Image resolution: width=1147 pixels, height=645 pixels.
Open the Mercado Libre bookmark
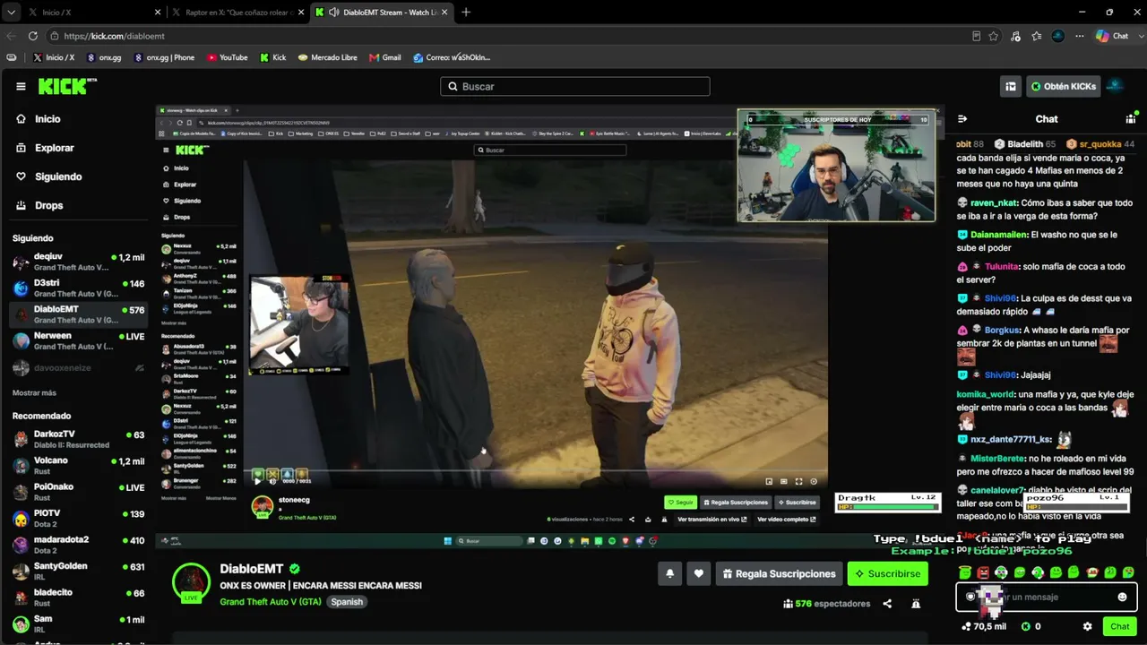click(x=328, y=57)
